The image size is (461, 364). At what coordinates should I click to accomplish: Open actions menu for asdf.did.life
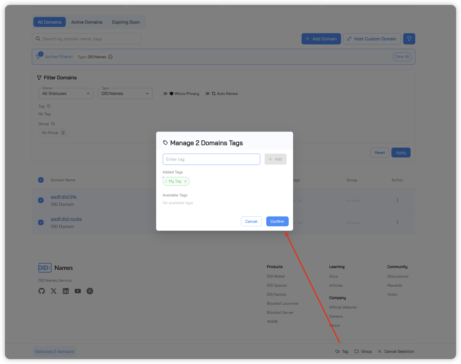pos(397,200)
